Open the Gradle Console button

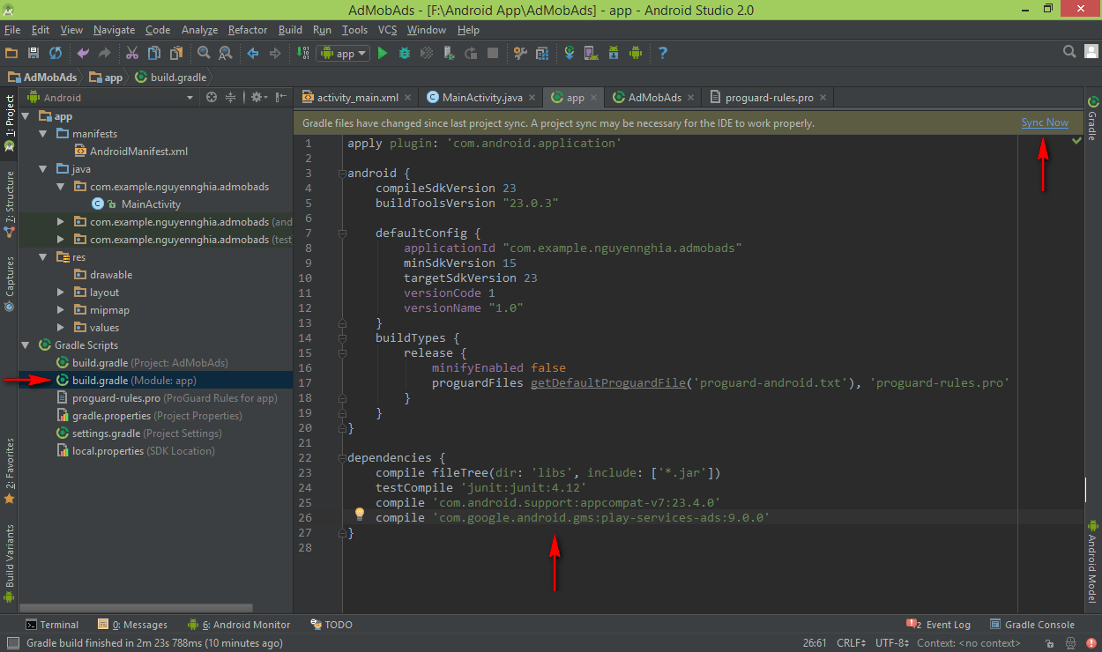point(1031,625)
